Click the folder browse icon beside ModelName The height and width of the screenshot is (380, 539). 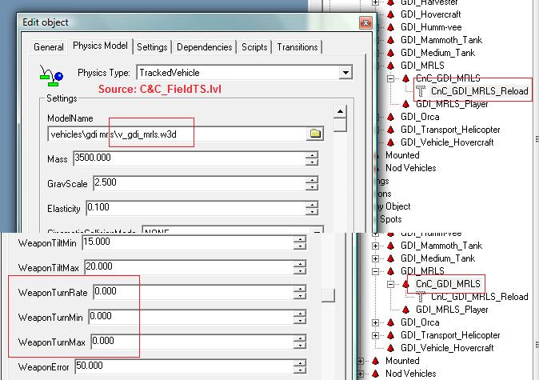coord(315,134)
